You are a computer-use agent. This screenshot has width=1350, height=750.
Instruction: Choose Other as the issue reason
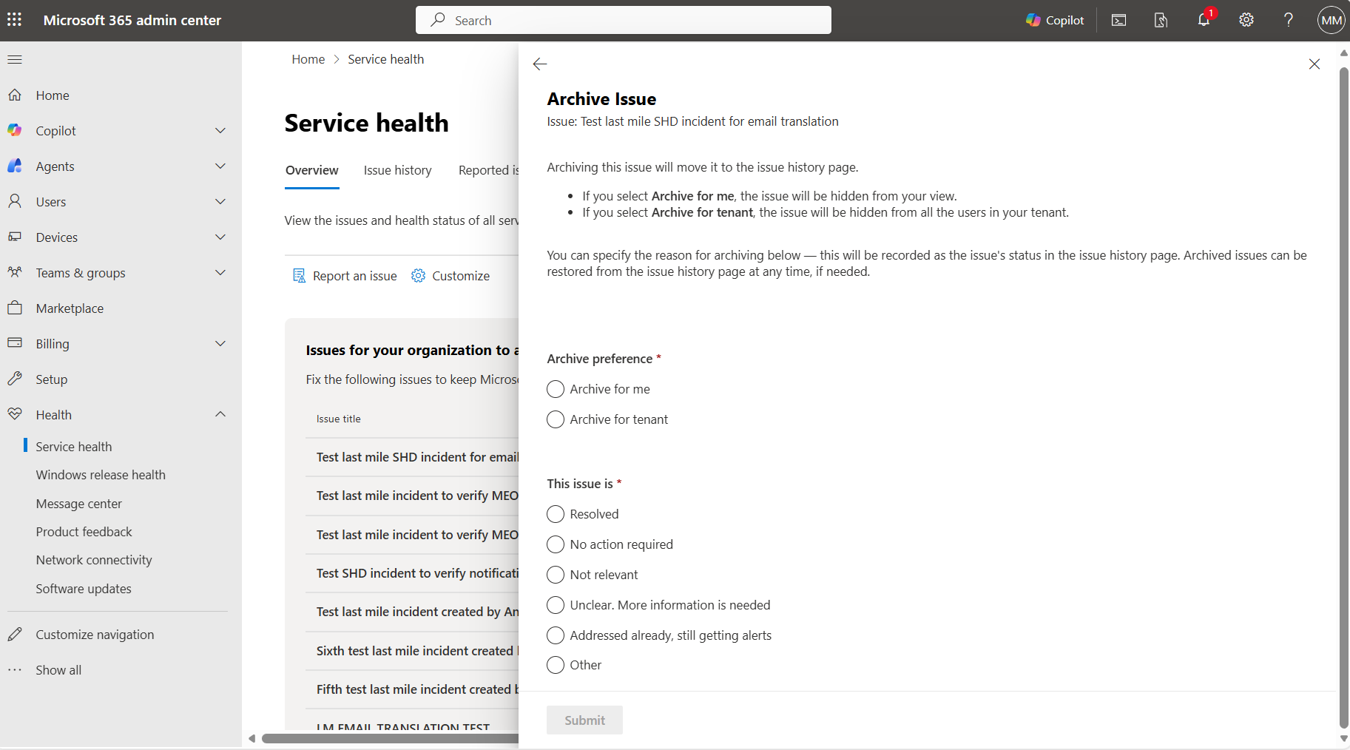pyautogui.click(x=556, y=665)
